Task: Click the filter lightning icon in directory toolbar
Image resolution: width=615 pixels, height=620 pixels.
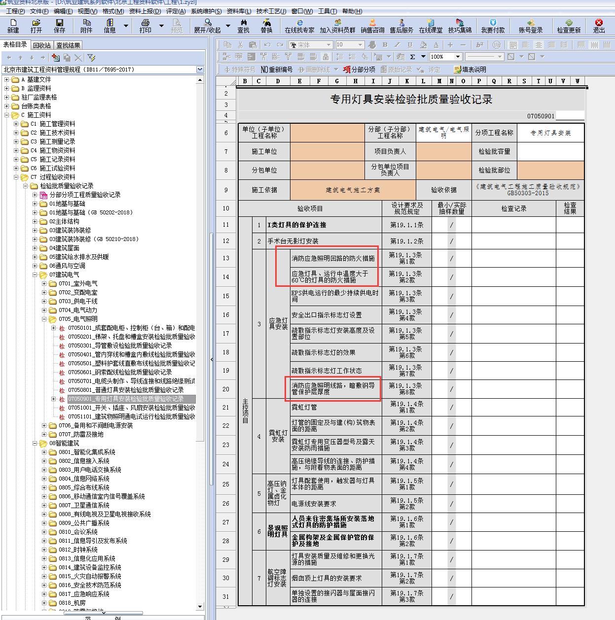Action: [91, 58]
